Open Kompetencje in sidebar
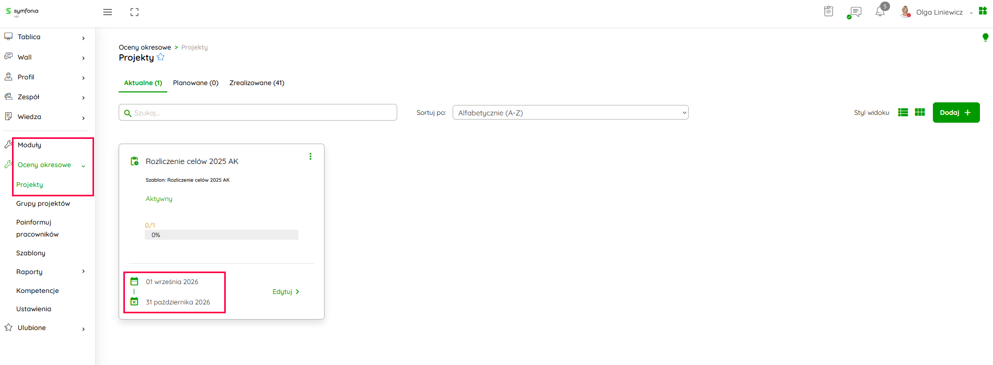Image resolution: width=993 pixels, height=365 pixels. point(38,291)
